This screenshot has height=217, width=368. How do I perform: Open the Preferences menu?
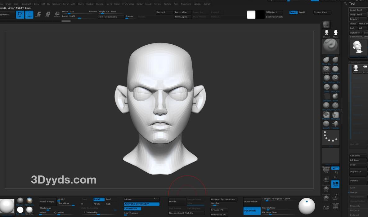(x=128, y=4)
